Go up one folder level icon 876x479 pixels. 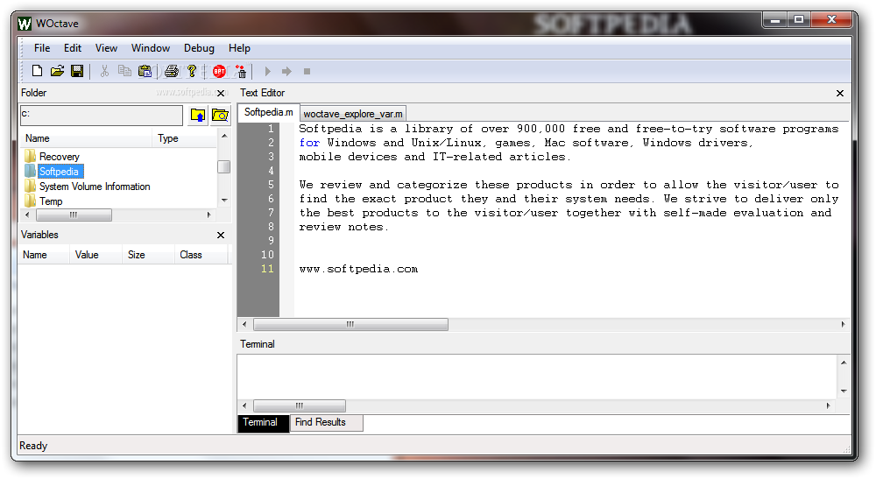[198, 115]
